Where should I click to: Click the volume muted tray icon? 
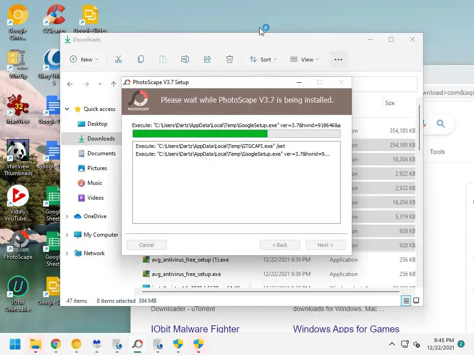coord(417,344)
